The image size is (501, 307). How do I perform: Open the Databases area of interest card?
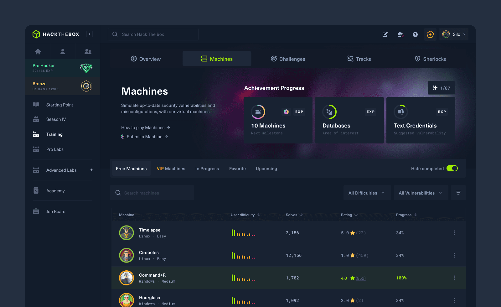[349, 120]
